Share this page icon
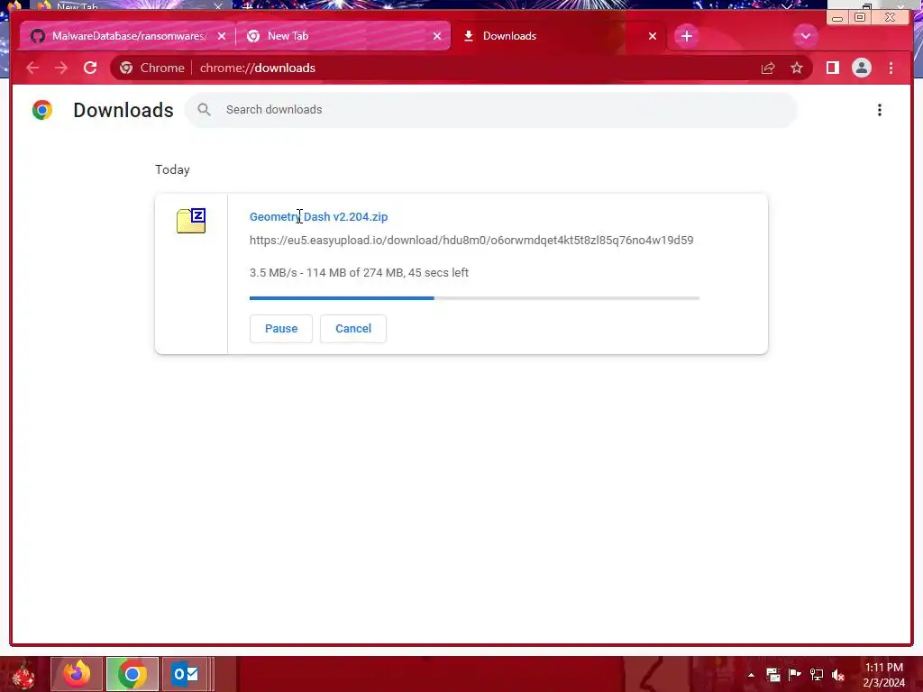 pyautogui.click(x=768, y=68)
